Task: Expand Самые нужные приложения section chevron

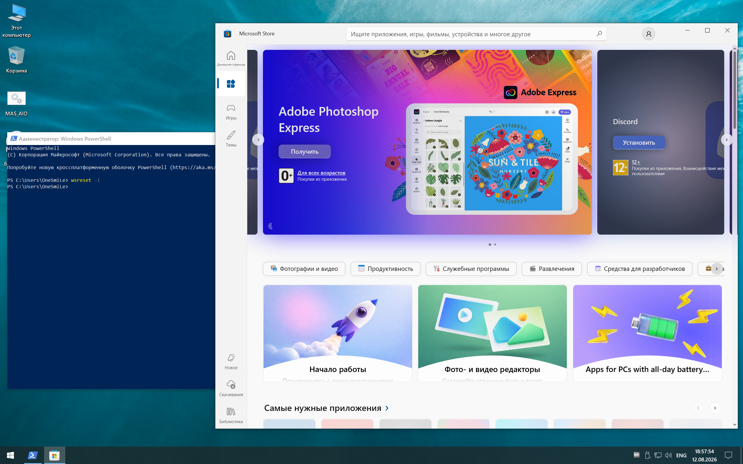Action: [x=387, y=408]
